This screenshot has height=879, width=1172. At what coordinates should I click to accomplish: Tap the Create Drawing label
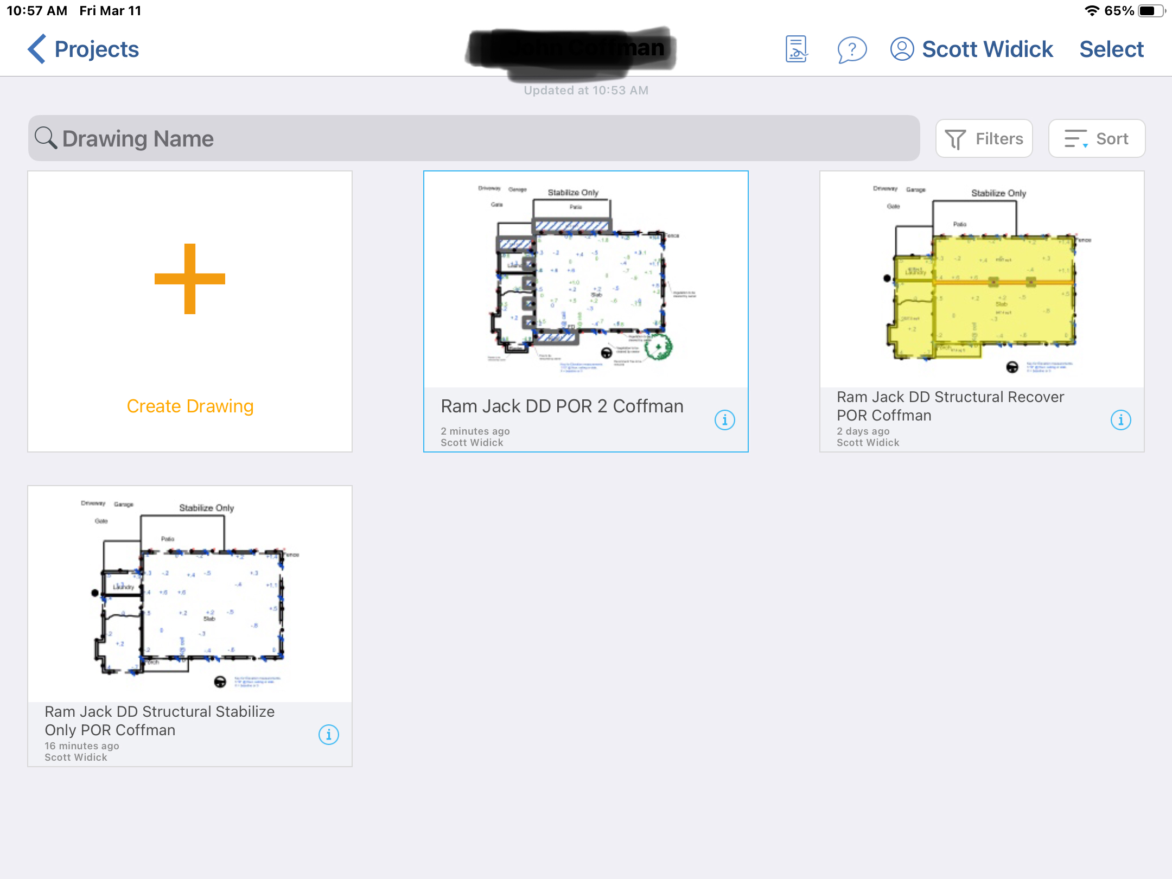tap(190, 406)
